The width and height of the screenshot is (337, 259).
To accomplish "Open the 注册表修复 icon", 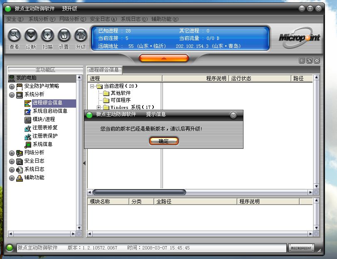I will (27, 128).
